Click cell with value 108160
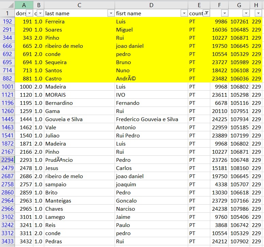 point(239,168)
